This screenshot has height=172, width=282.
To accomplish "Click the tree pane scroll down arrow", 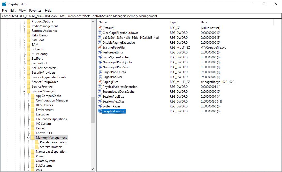I will coord(93,169).
